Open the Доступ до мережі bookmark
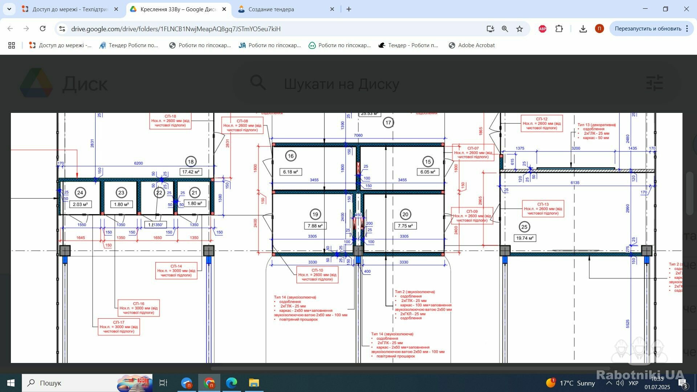Viewport: 697px width, 392px height. click(x=60, y=45)
